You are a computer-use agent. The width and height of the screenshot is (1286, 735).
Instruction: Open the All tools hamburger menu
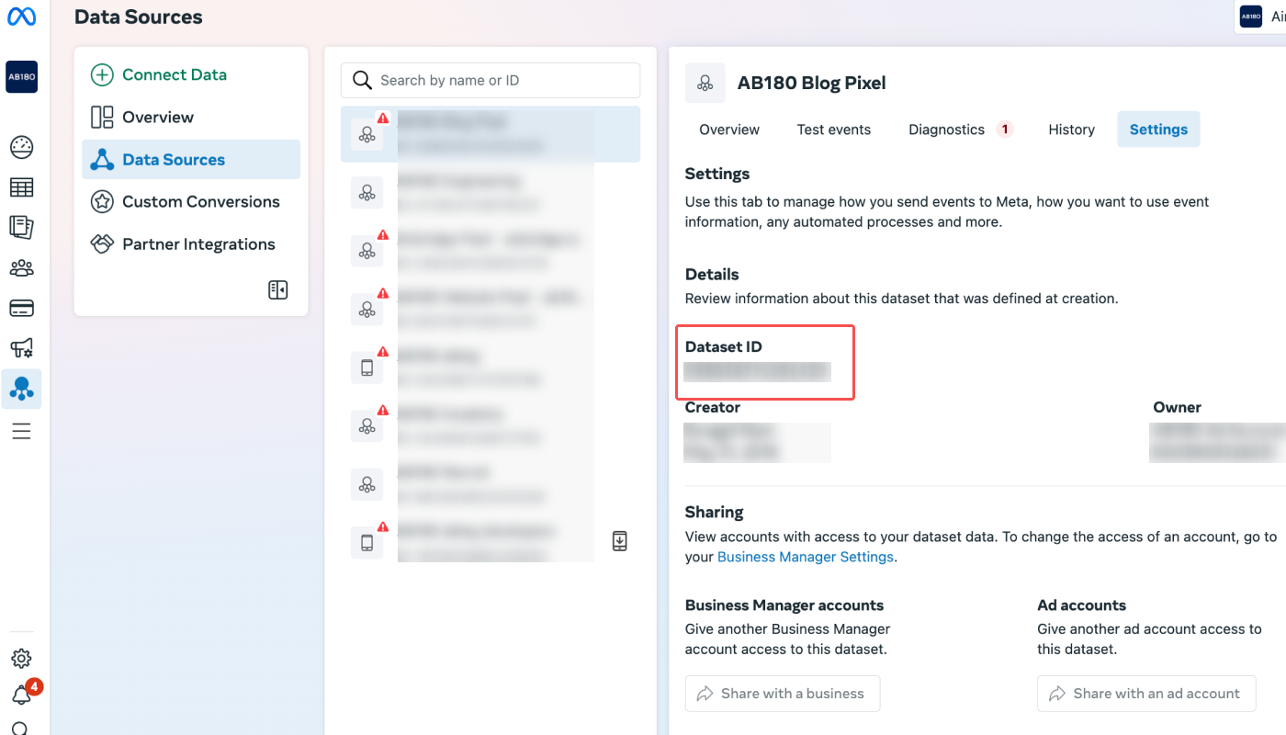tap(21, 431)
